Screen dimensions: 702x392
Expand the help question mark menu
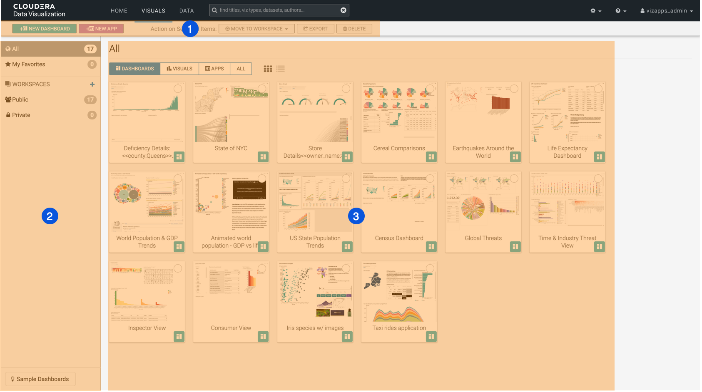pyautogui.click(x=620, y=11)
